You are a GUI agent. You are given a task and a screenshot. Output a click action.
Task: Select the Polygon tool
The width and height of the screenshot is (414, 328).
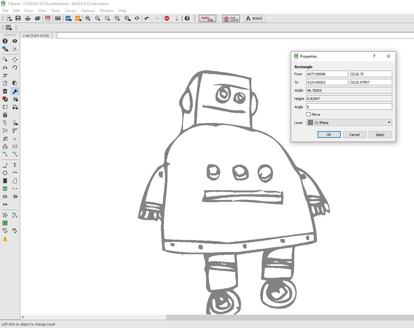[x=15, y=181]
